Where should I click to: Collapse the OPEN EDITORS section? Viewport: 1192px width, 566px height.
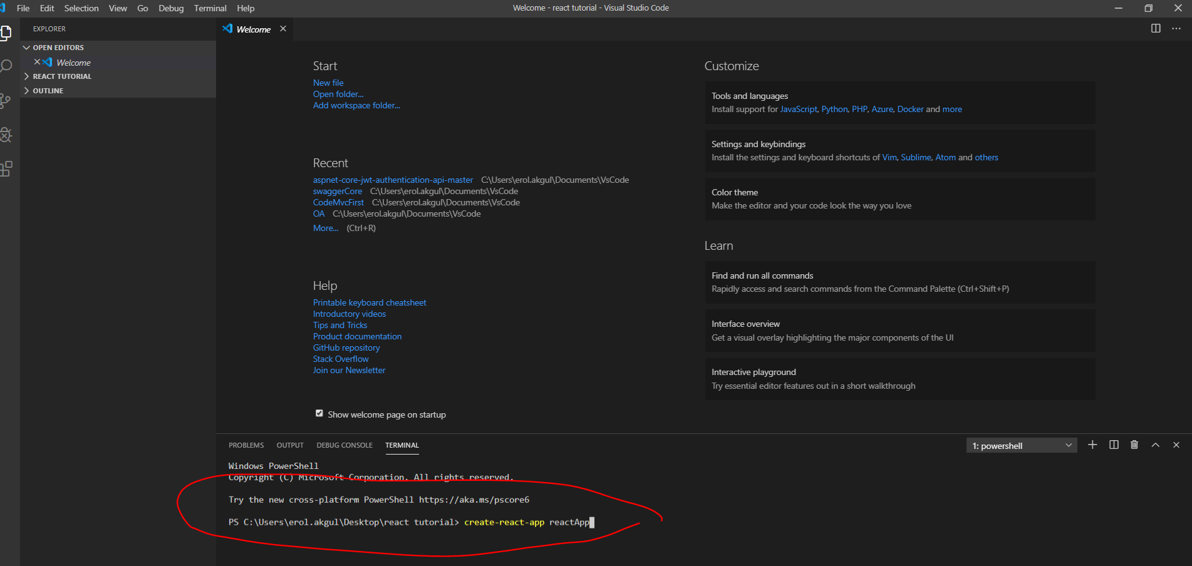pyautogui.click(x=58, y=48)
